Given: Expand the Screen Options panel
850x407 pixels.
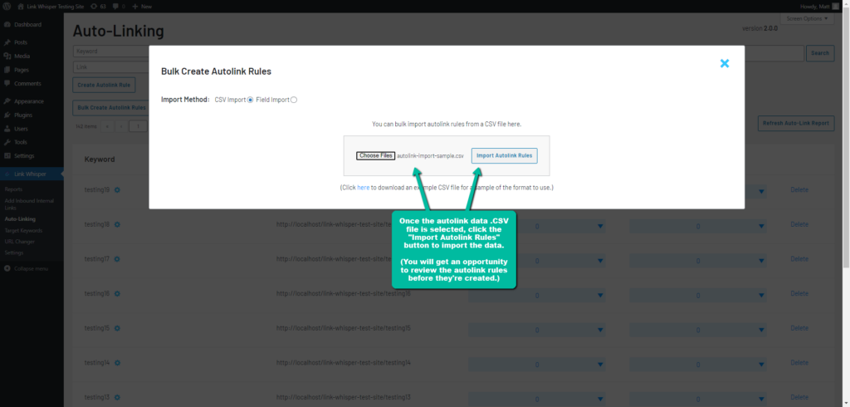Looking at the screenshot, I should click(x=807, y=18).
